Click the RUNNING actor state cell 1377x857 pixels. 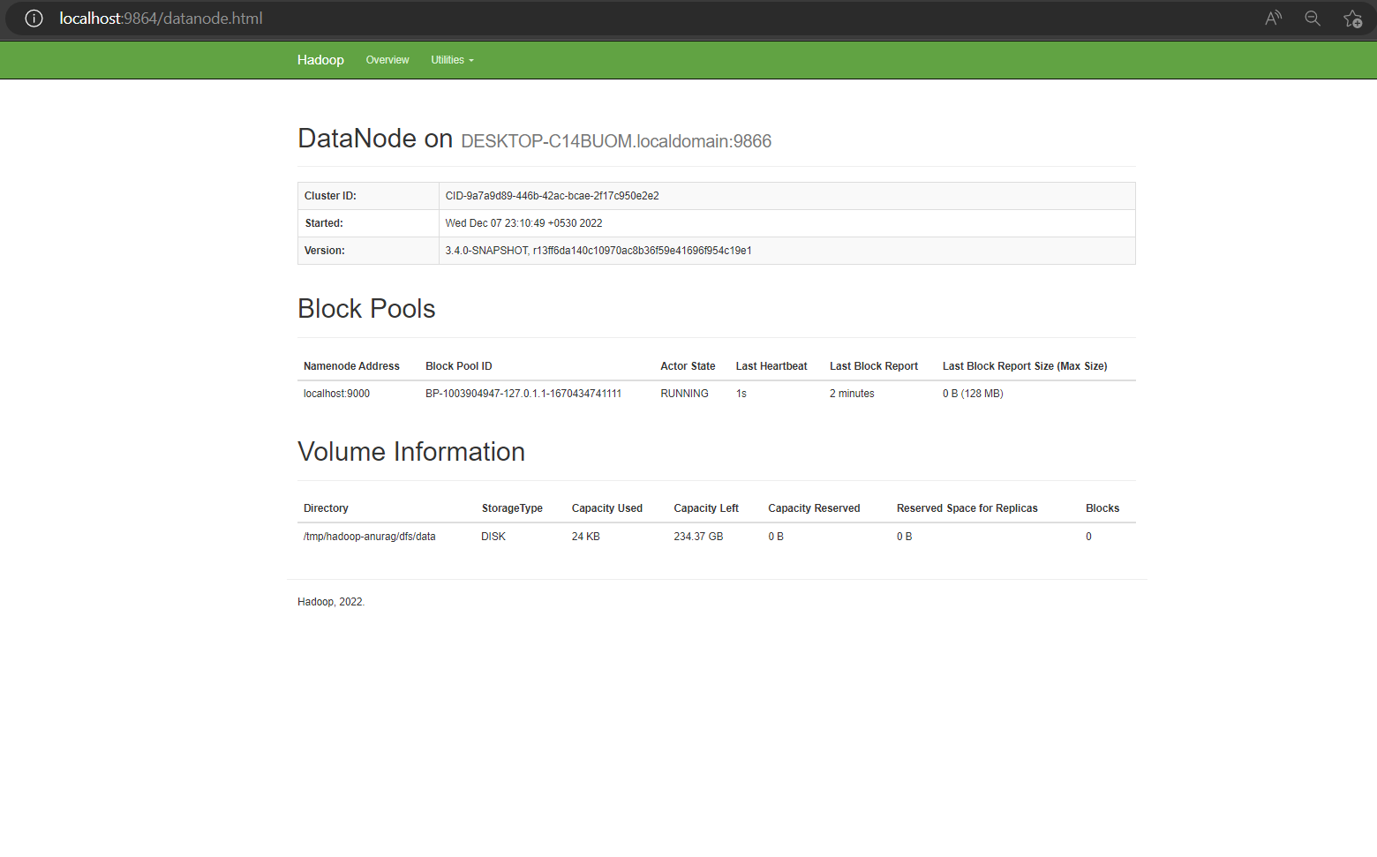684,394
